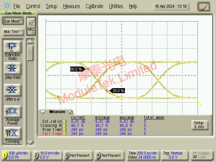Click the Setup & Info button
The height and width of the screenshot is (162, 216).
click(200, 125)
